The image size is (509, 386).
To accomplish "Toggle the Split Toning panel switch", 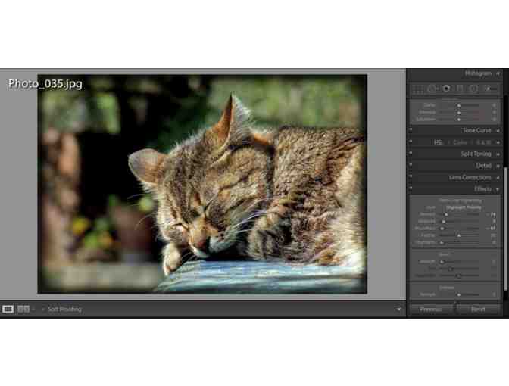I will [x=411, y=154].
